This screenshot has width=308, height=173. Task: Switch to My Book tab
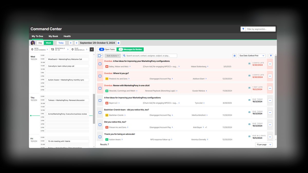[53, 36]
